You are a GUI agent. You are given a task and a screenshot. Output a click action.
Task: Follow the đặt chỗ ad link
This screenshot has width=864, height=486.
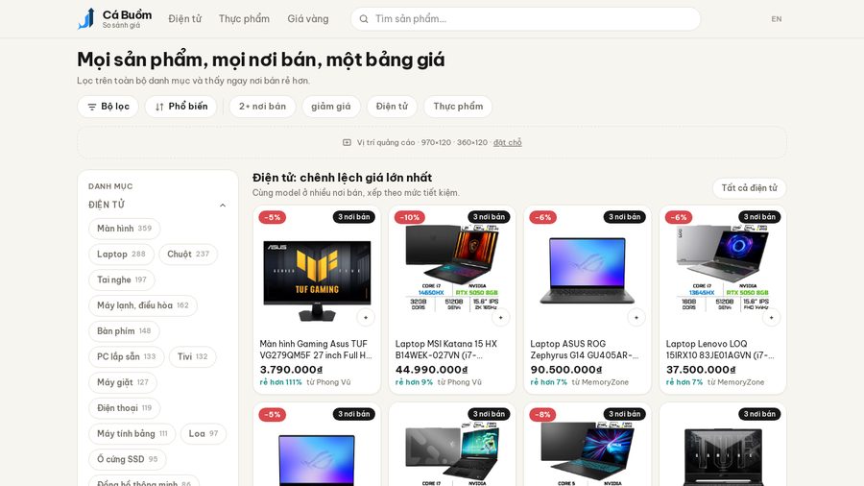click(508, 142)
